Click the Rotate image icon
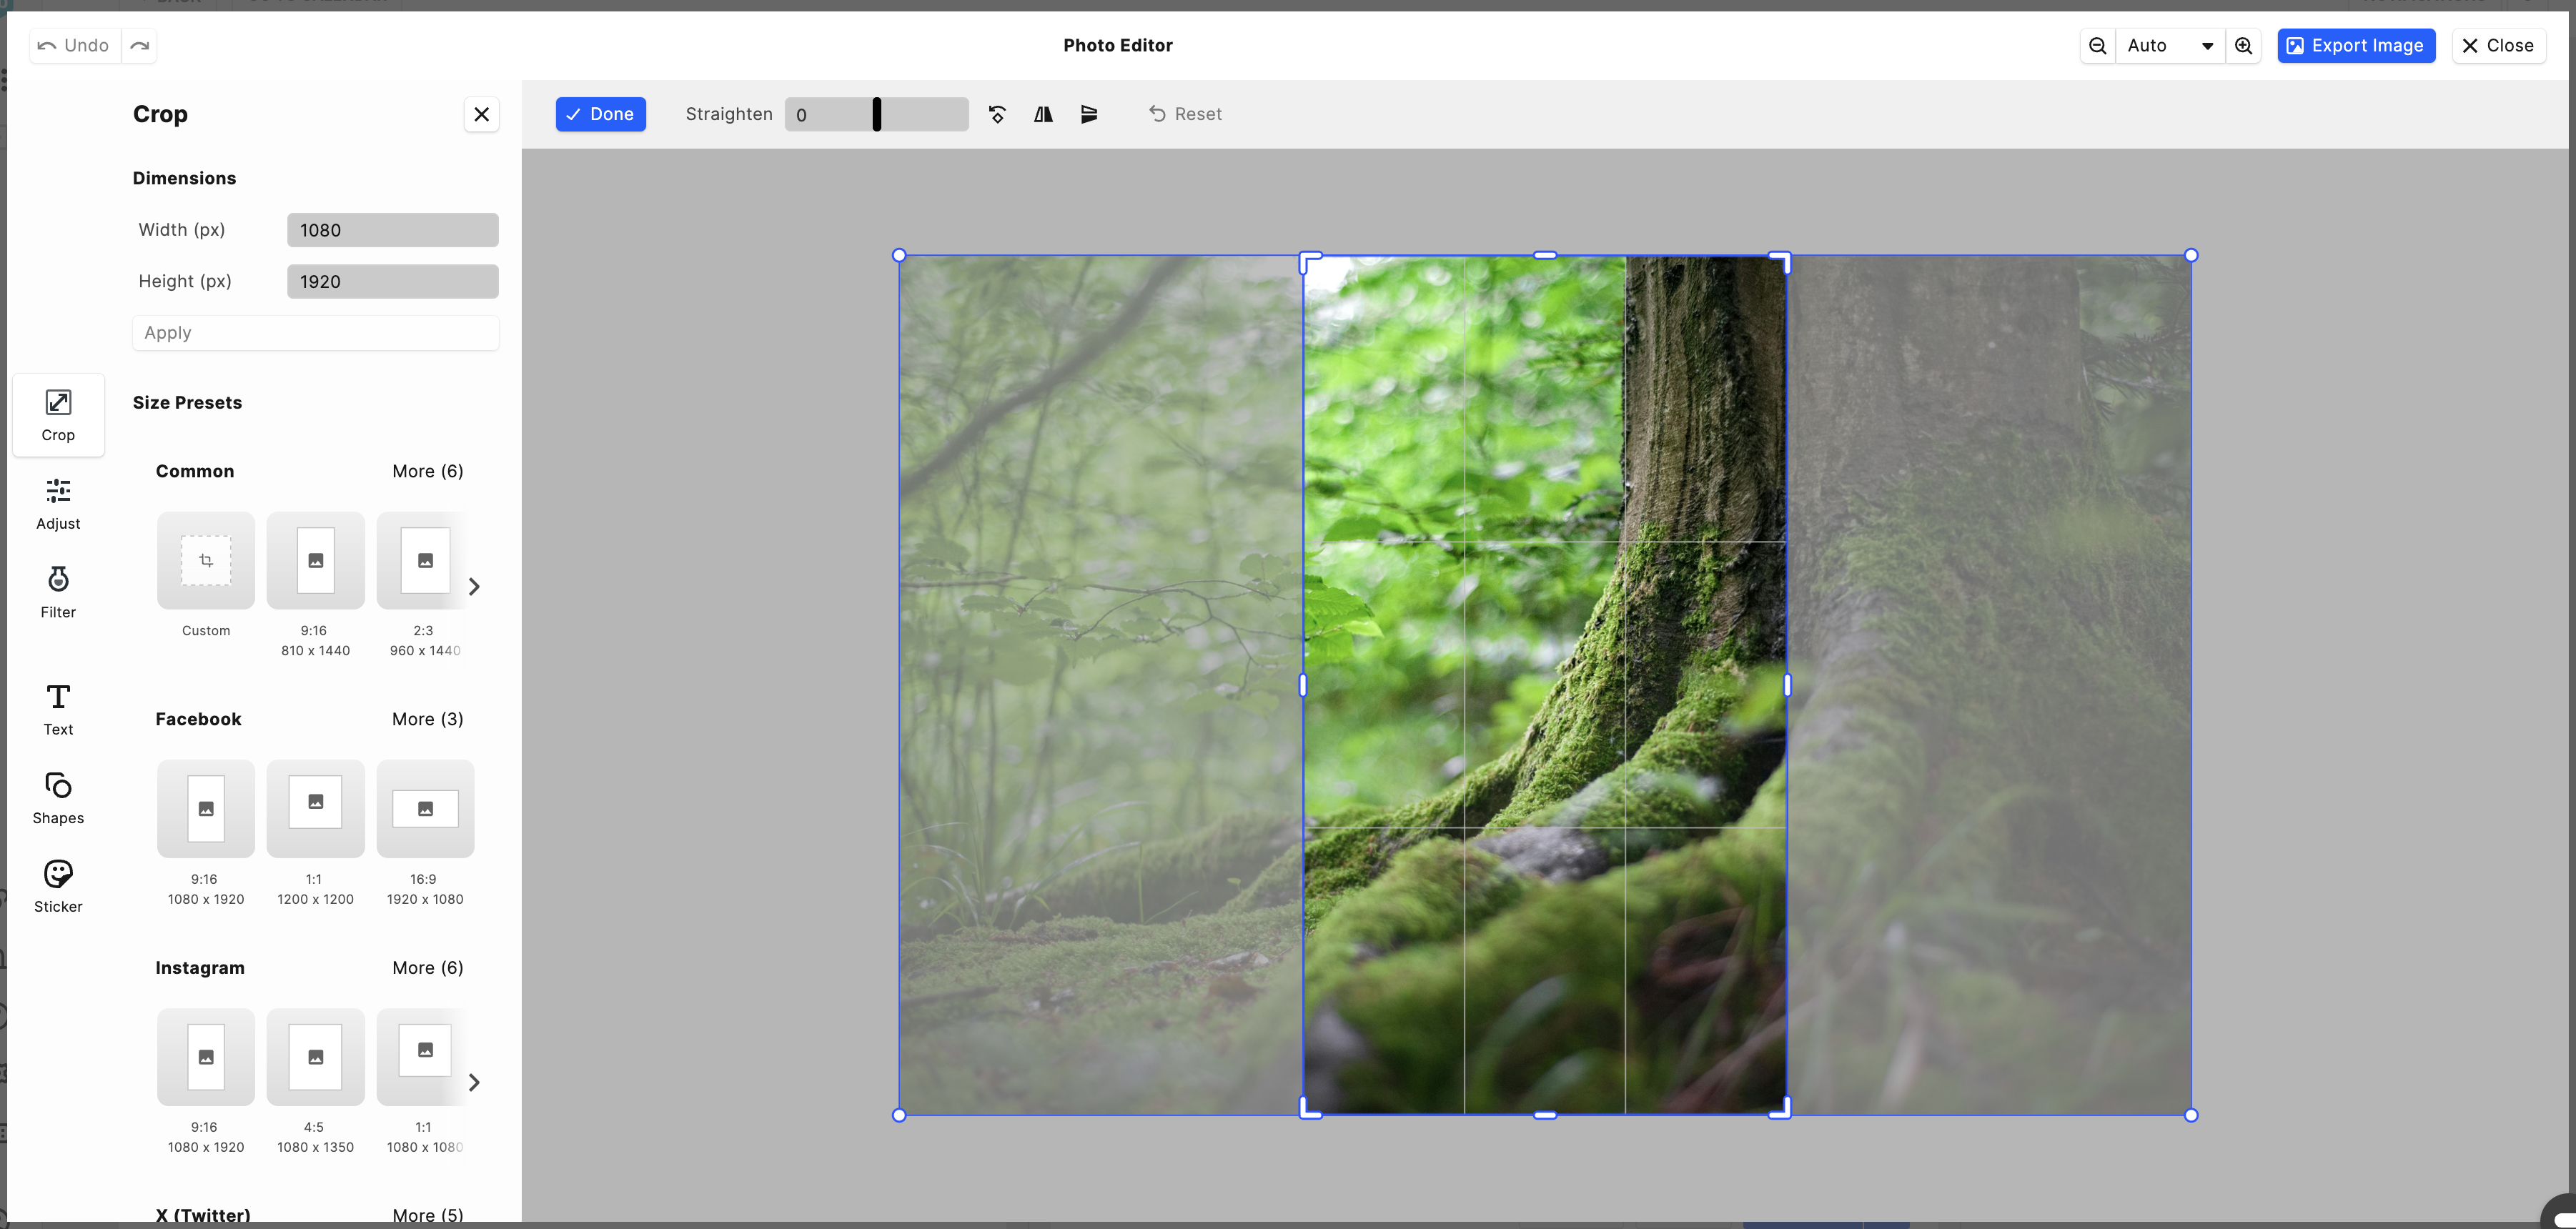Viewport: 2576px width, 1229px height. 997,114
